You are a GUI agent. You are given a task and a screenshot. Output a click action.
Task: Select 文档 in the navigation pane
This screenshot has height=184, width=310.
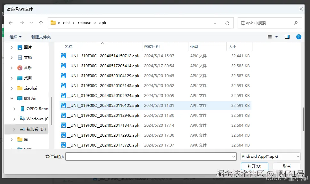[x=28, y=58]
